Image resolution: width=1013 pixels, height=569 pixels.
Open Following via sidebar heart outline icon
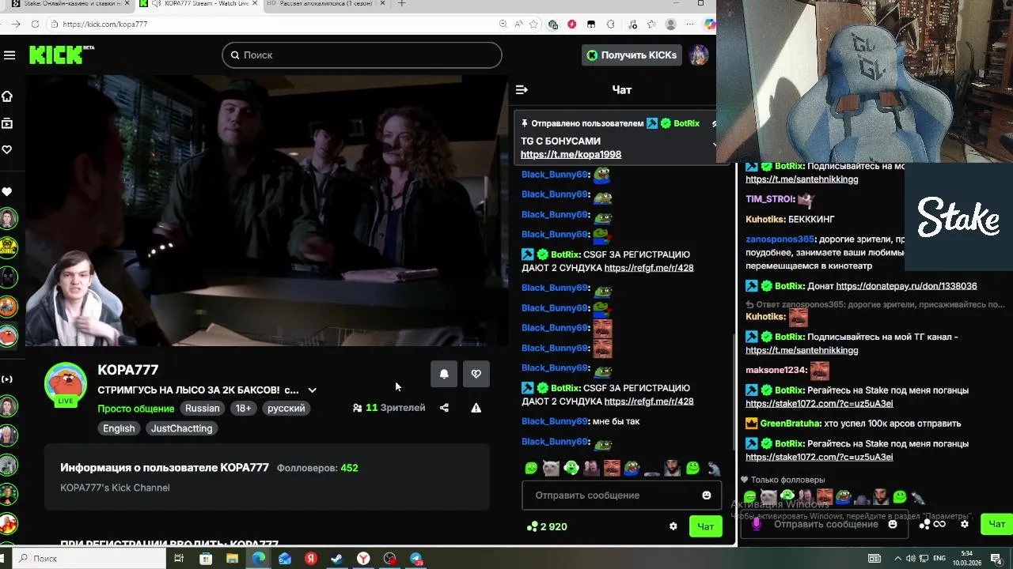pyautogui.click(x=7, y=149)
